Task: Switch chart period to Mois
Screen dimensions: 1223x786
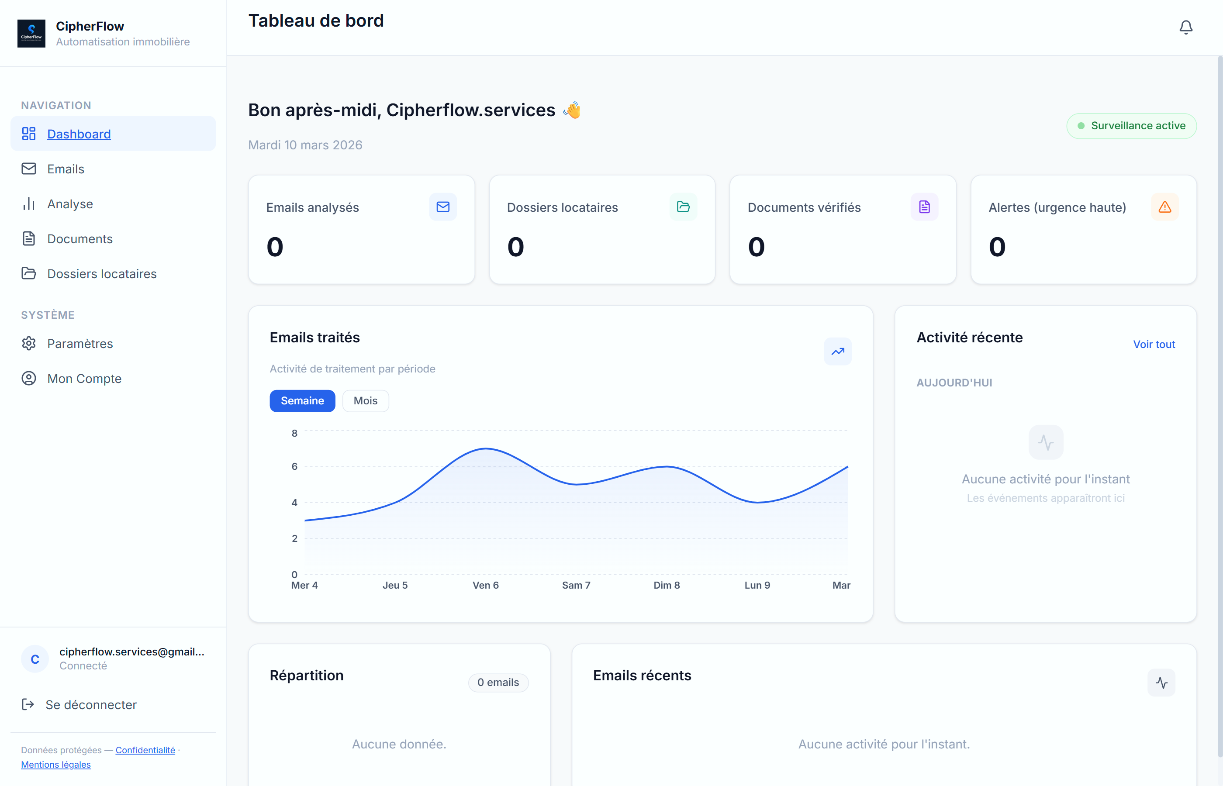Action: [x=365, y=401]
